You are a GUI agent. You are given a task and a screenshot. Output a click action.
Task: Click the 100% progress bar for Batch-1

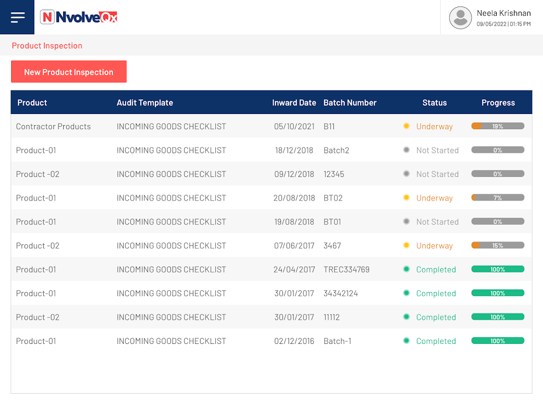tap(498, 341)
